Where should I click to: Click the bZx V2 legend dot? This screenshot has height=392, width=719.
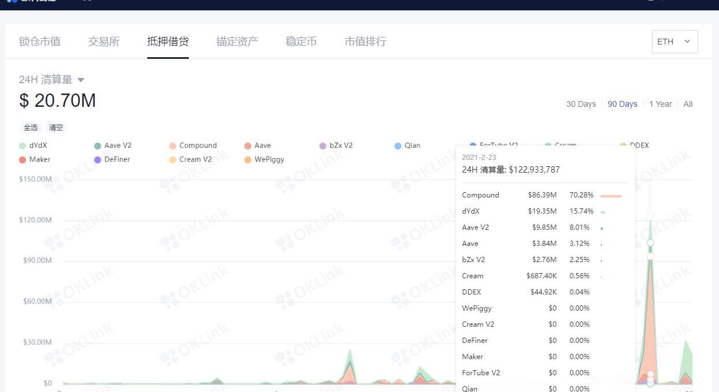coord(323,145)
